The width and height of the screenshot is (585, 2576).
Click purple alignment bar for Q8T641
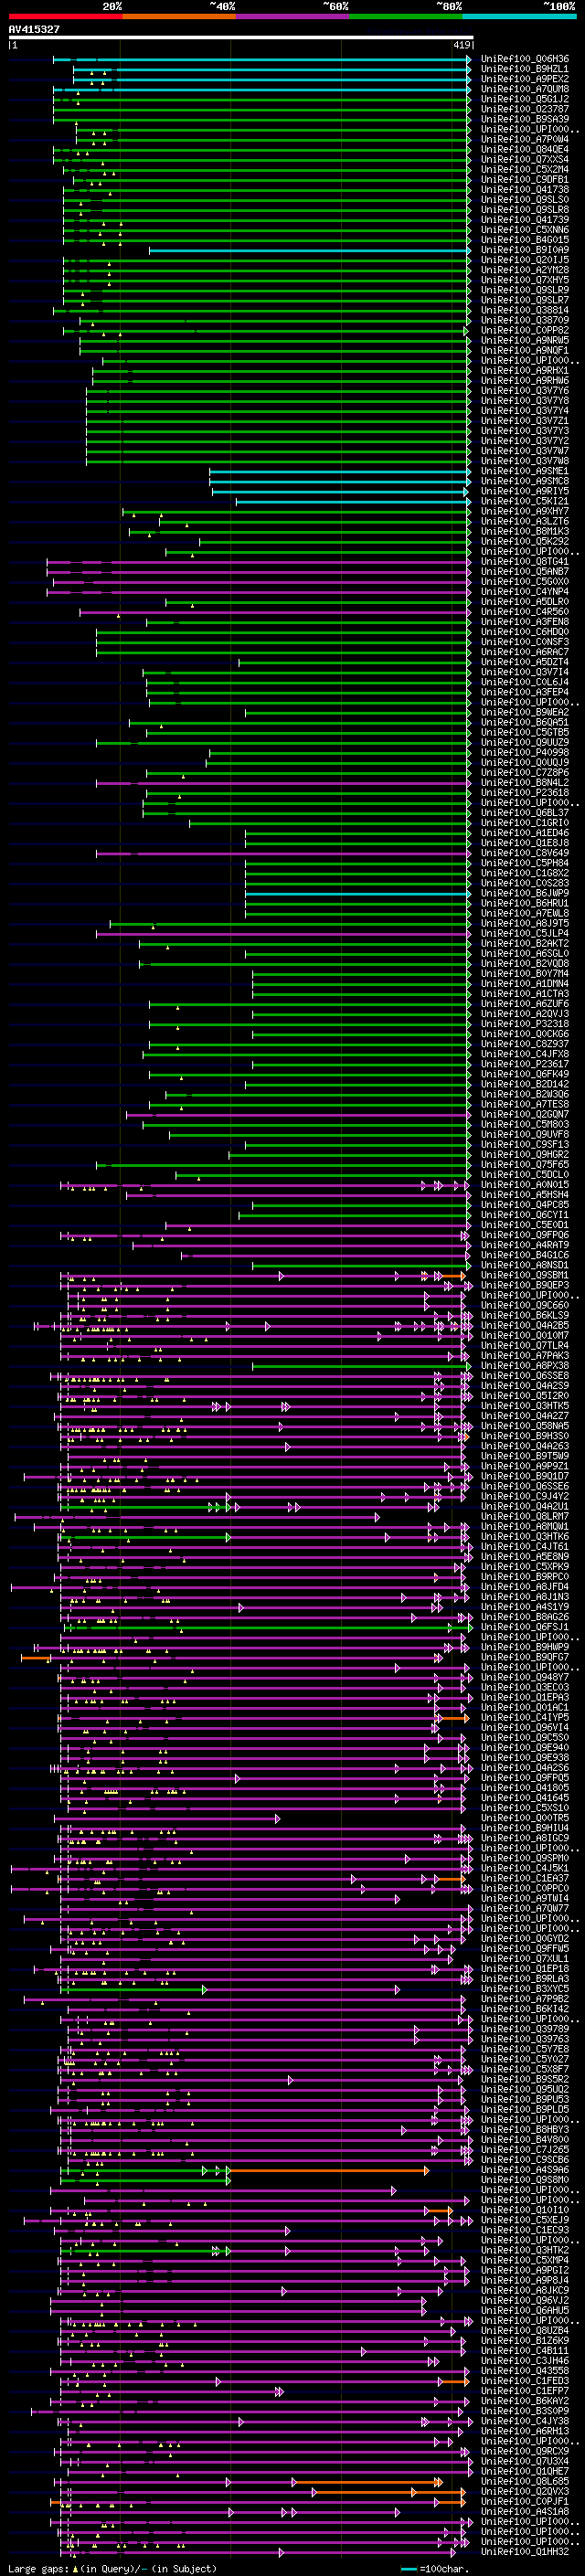pos(258,562)
